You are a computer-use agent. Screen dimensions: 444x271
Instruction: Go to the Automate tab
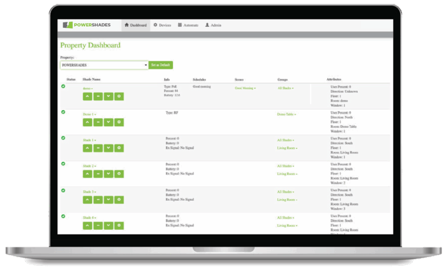[x=188, y=25]
